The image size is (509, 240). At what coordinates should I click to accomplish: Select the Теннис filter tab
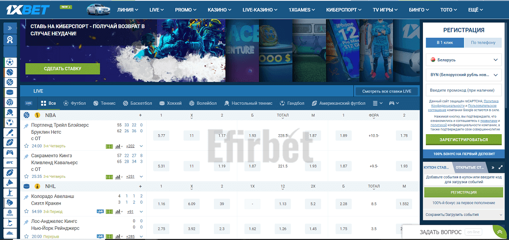[104, 103]
